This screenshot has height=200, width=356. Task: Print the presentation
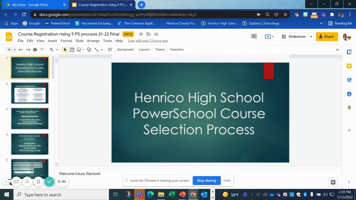click(35, 50)
